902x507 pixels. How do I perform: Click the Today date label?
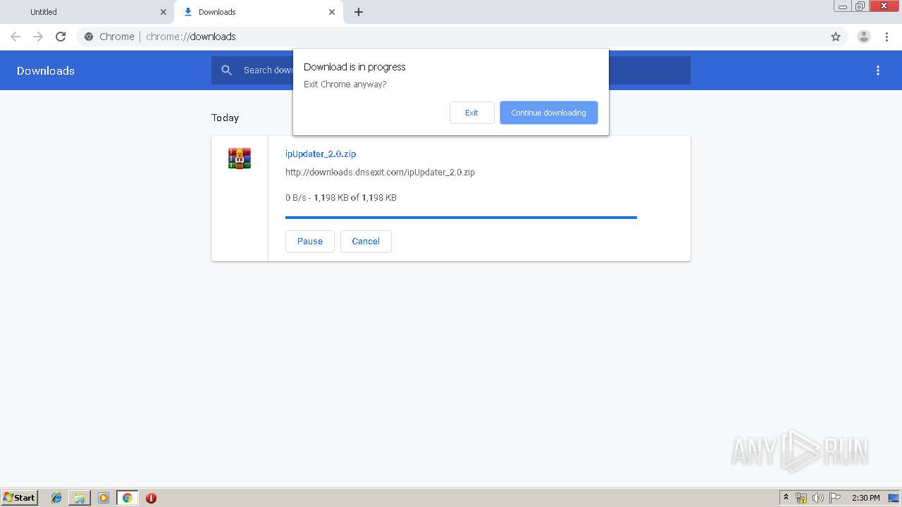(x=225, y=118)
